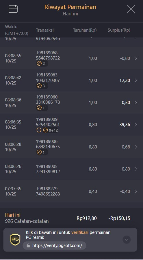The height and width of the screenshot is (260, 143).
Task: Expand details for the 12,30 surplus record
Action: coord(135,80)
